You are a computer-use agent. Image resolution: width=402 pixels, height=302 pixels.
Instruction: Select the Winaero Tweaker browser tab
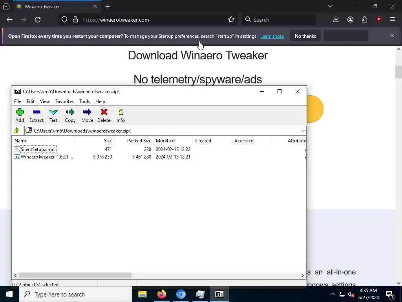coord(57,7)
